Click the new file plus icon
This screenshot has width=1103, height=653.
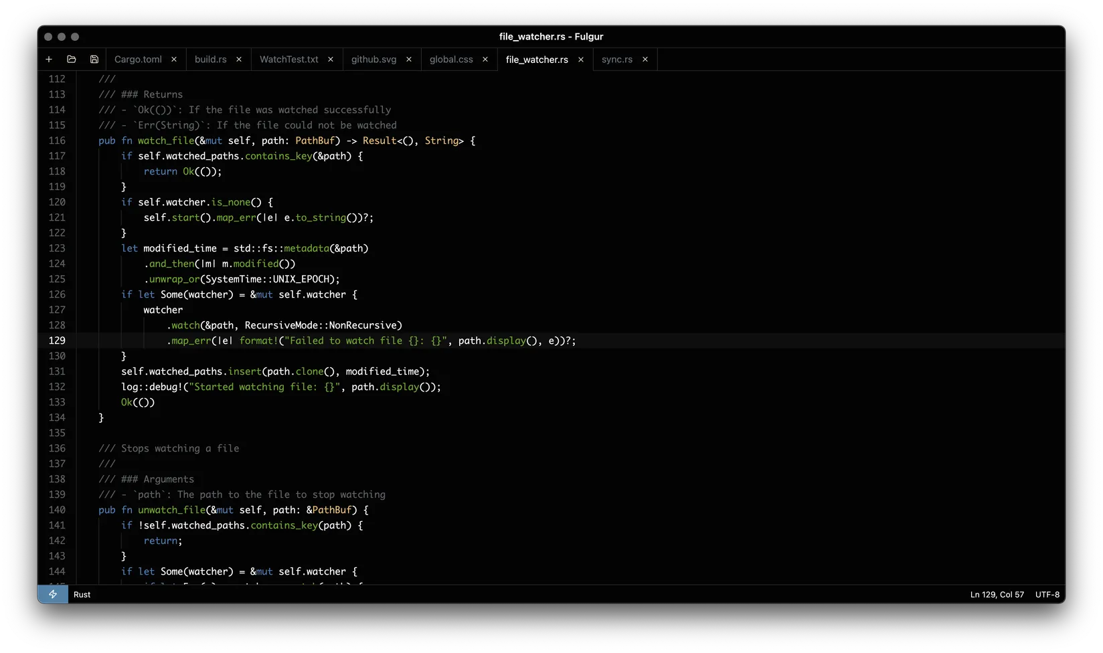tap(49, 60)
